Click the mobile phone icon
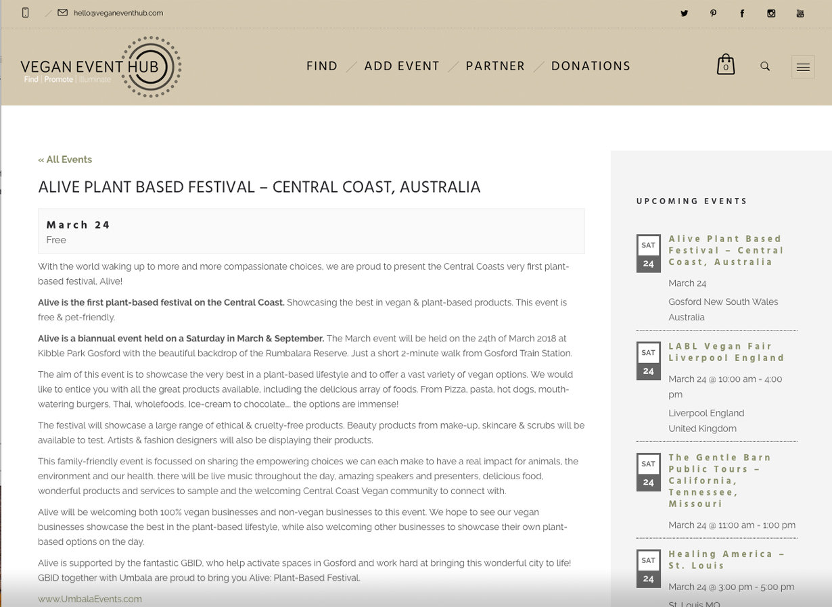Viewport: 832px width, 607px height. click(x=26, y=13)
